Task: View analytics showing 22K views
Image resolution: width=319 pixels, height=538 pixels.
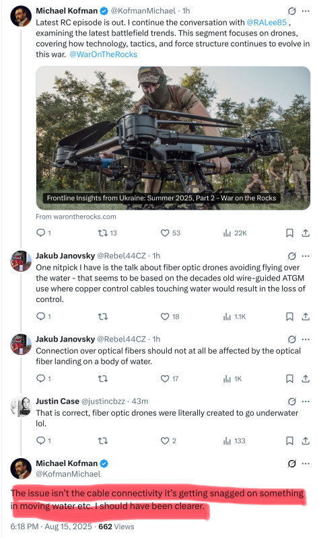Action: pos(235,233)
